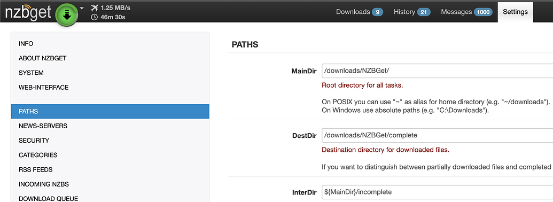The height and width of the screenshot is (202, 553).
Task: Select the PATHS settings section
Action: pyautogui.click(x=110, y=111)
